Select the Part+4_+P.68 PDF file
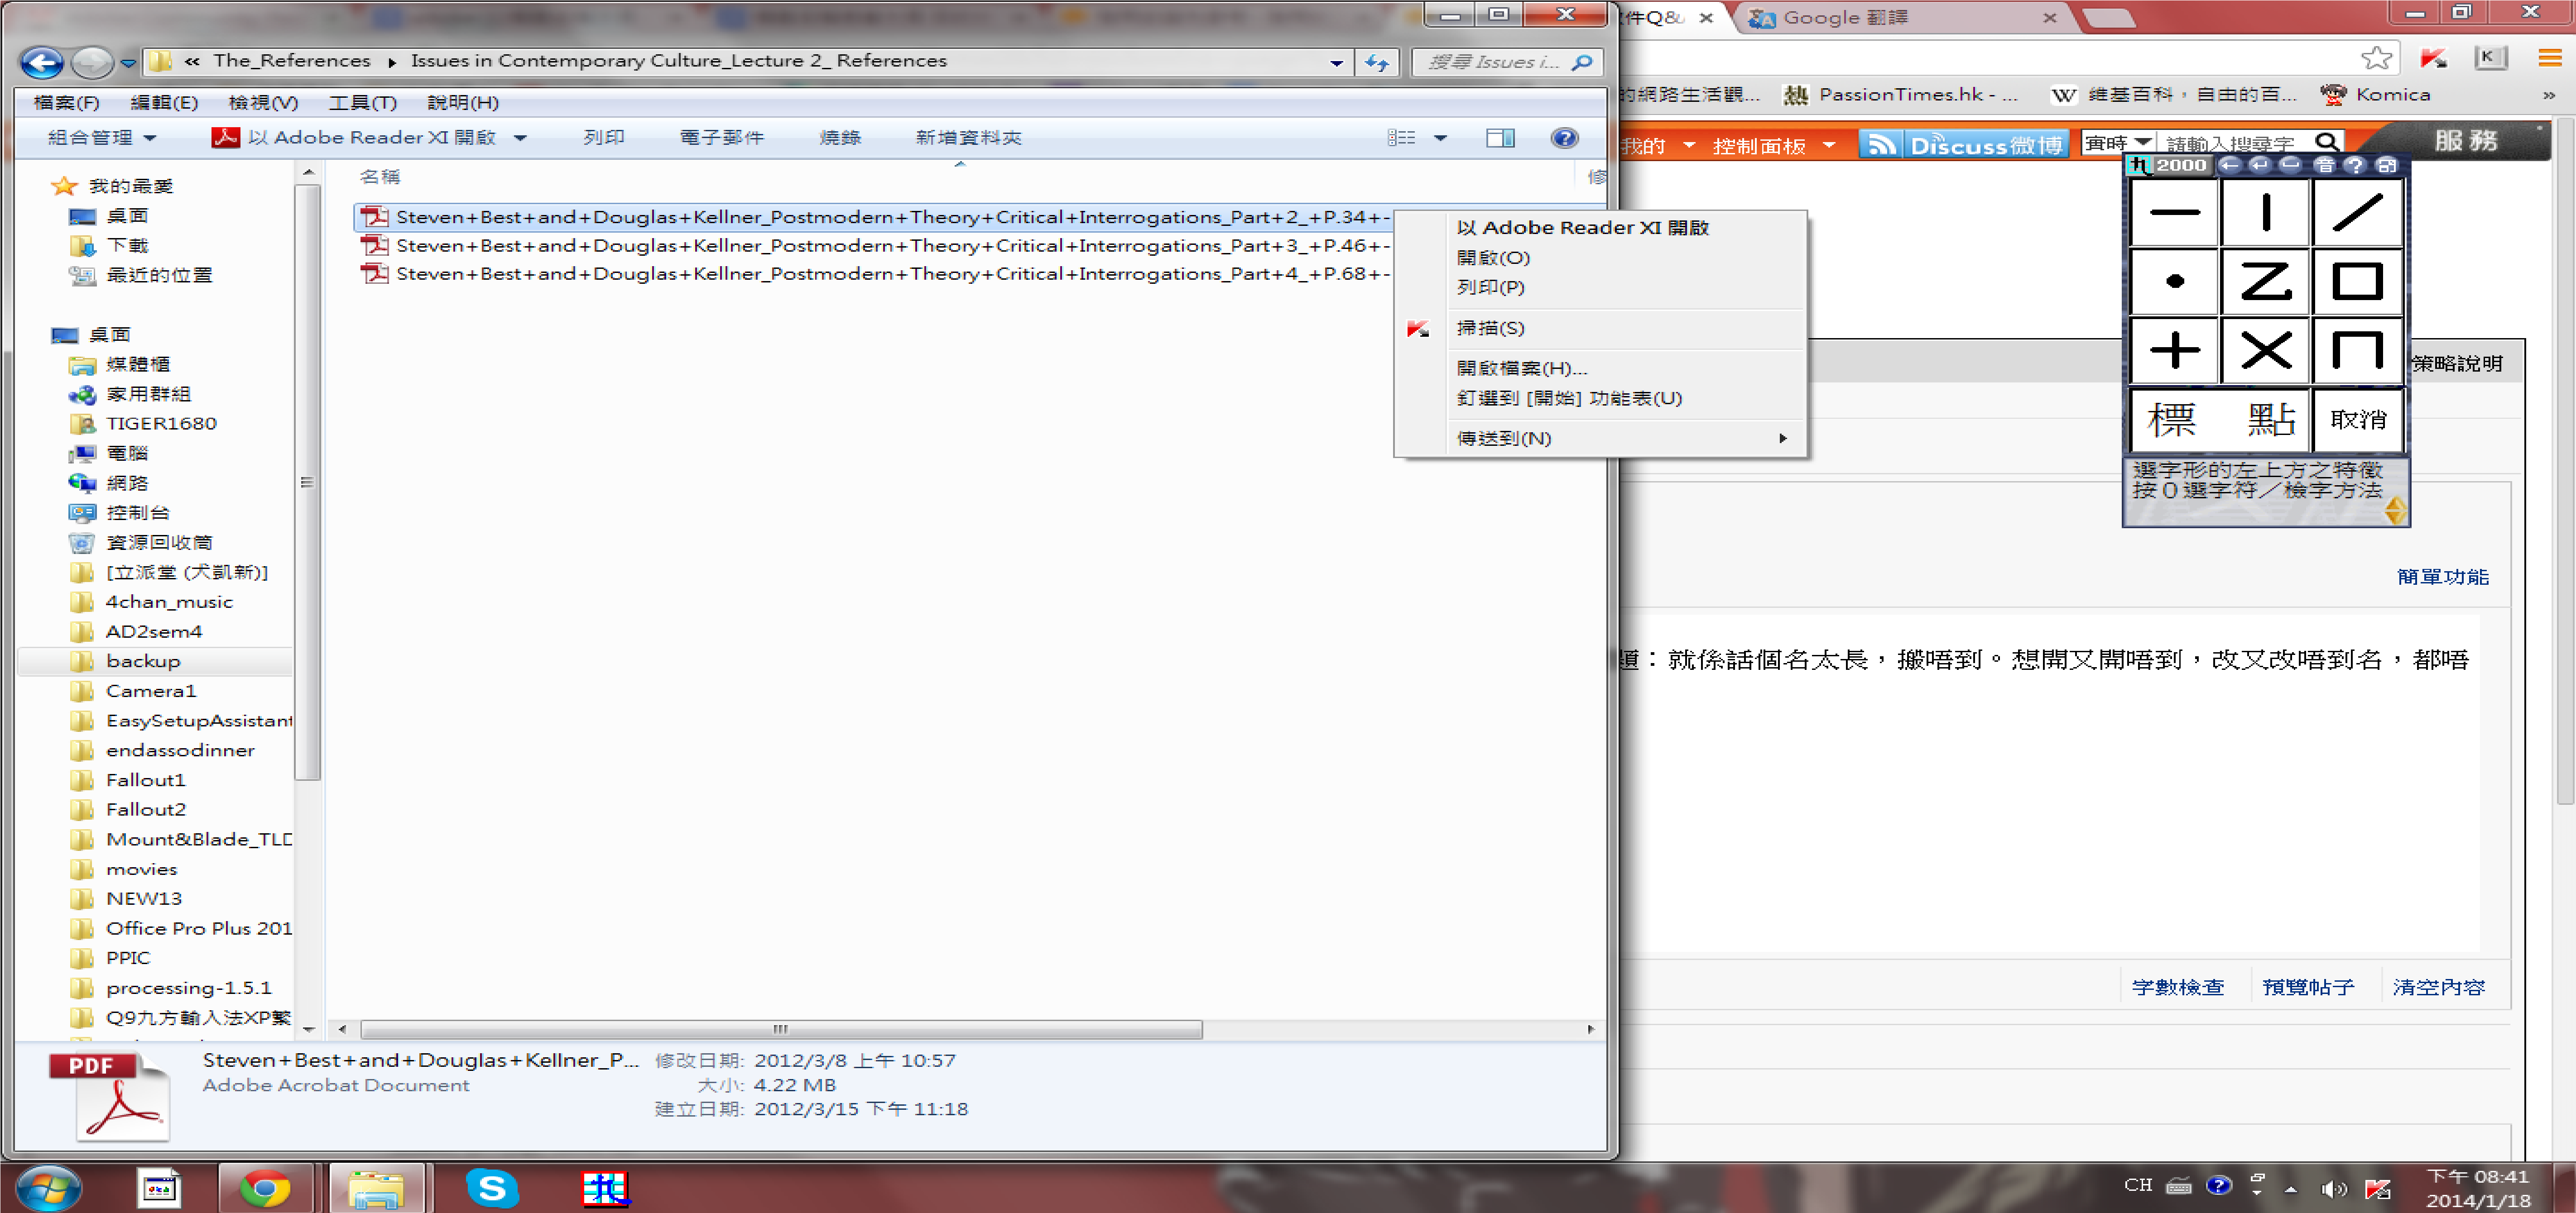 click(x=876, y=274)
